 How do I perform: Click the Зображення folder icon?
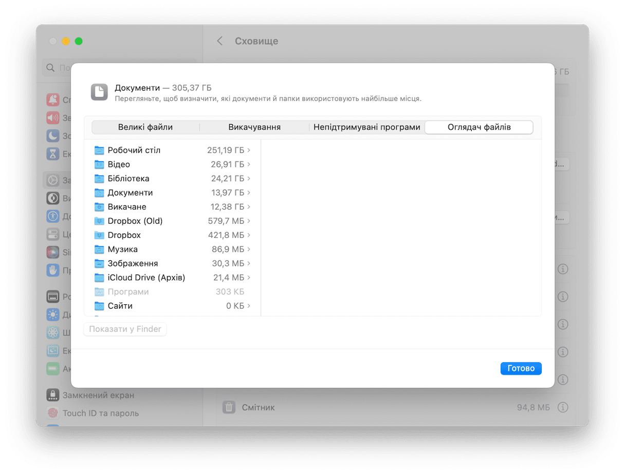click(99, 263)
